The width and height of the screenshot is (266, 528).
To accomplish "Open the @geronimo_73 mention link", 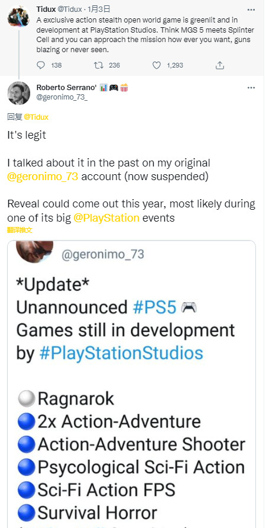I will click(x=43, y=177).
